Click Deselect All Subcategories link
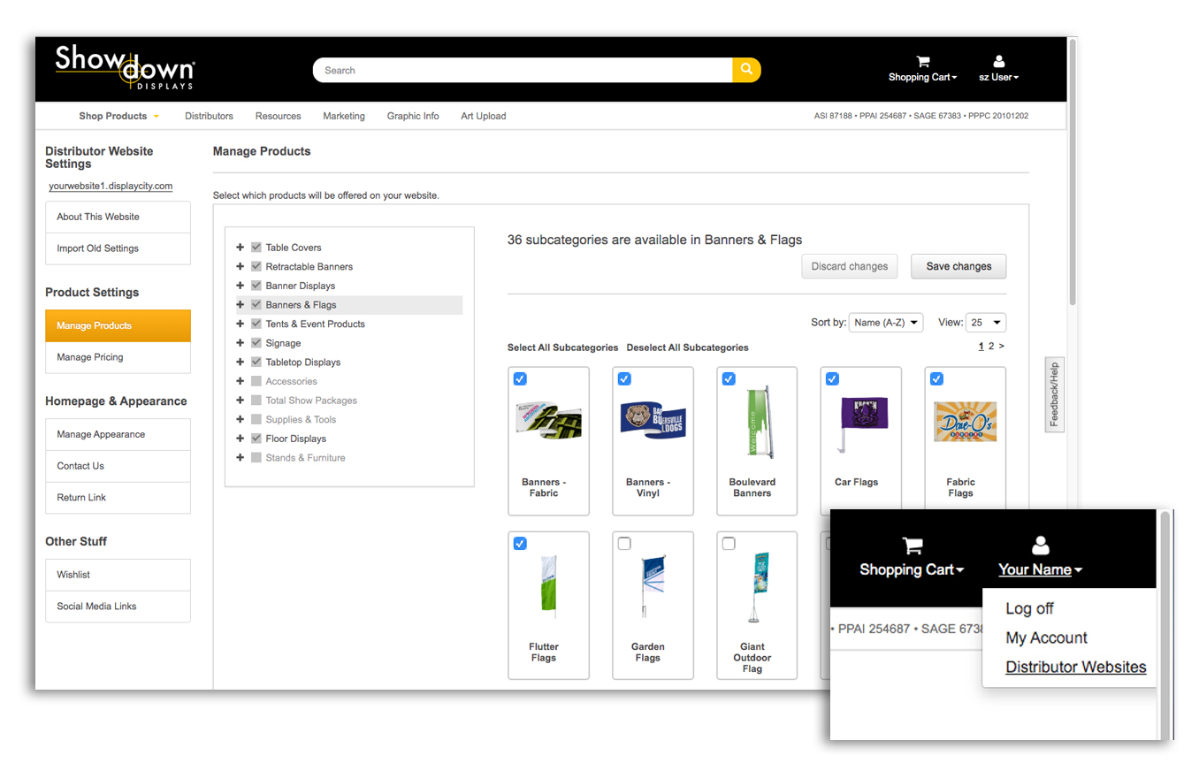1199x771 pixels. (x=687, y=347)
